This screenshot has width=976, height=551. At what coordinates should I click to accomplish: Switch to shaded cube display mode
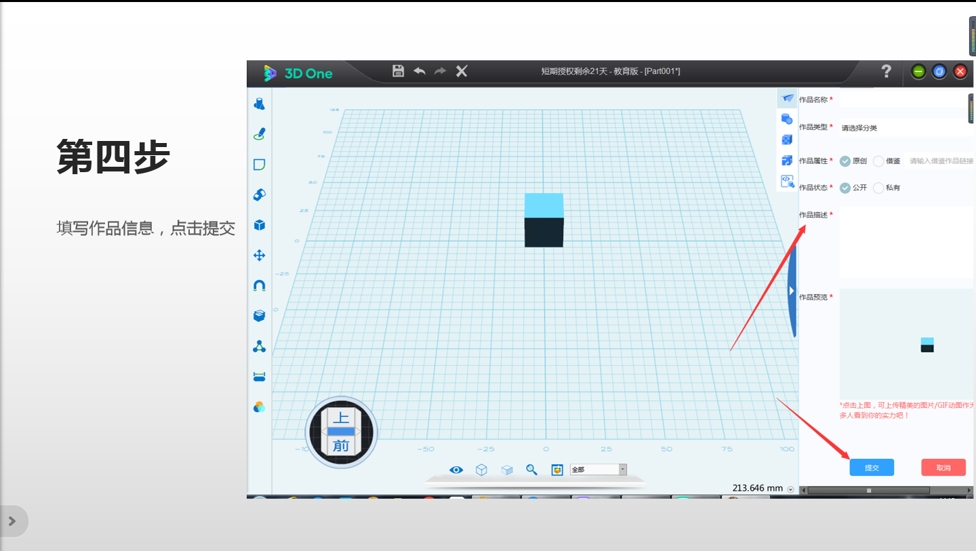click(507, 470)
